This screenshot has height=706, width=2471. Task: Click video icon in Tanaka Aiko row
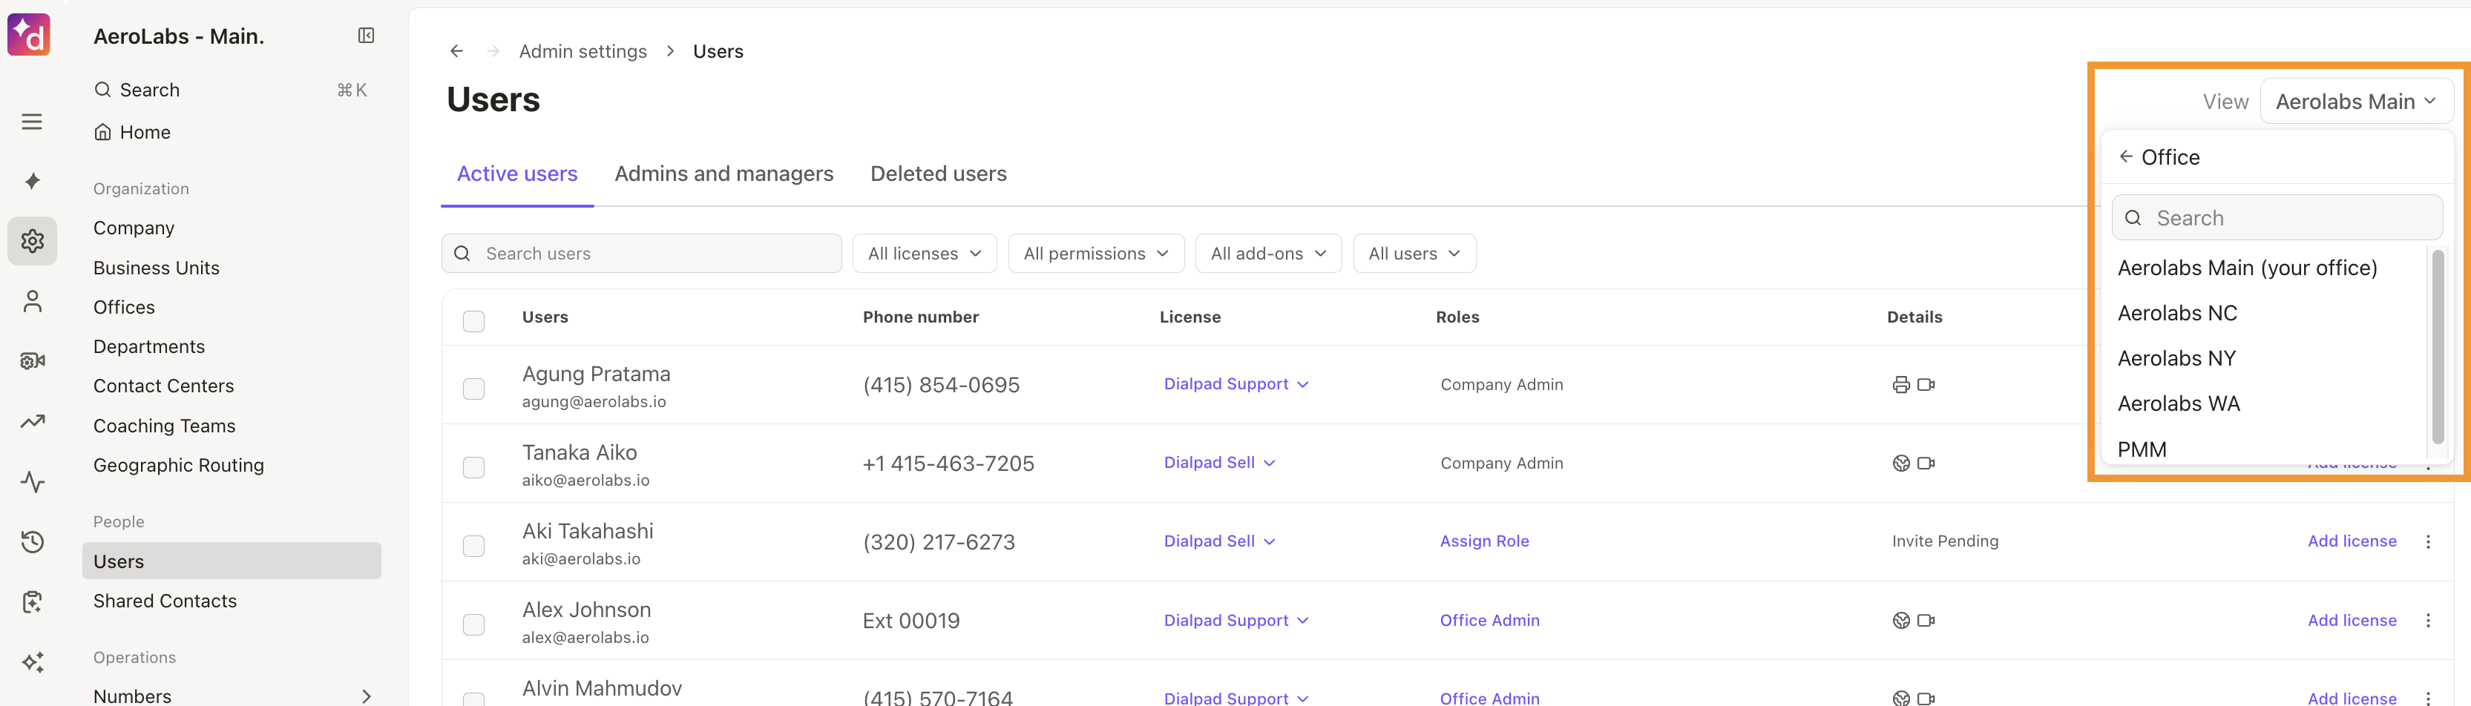click(1925, 463)
